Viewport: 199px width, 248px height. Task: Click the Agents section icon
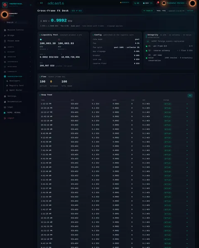point(5,47)
